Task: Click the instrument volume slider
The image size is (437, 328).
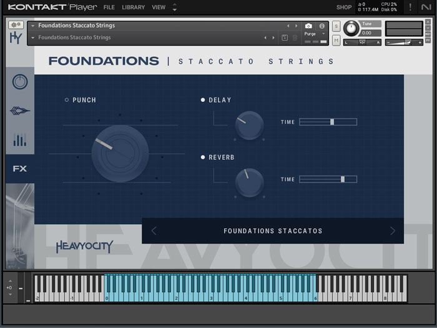Action: pyautogui.click(x=404, y=42)
